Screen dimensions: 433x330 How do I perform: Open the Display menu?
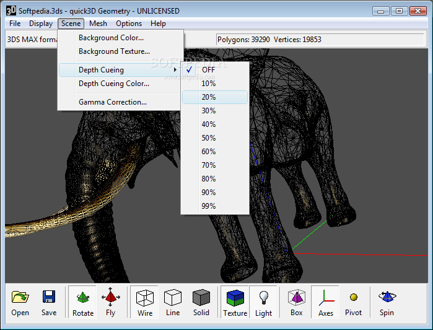41,24
